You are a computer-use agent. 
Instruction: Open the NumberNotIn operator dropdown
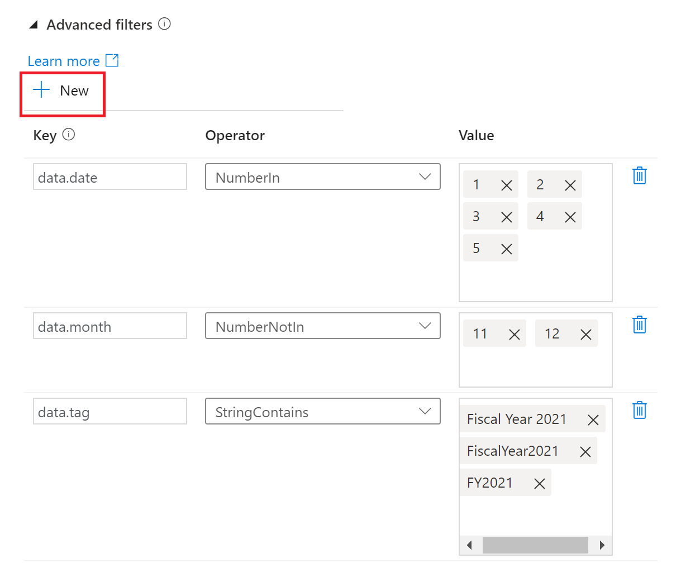point(426,326)
